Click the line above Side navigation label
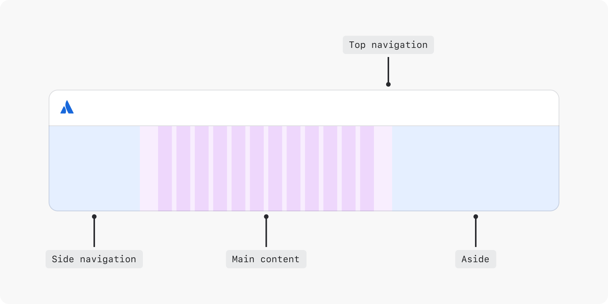Image resolution: width=608 pixels, height=304 pixels. point(94,233)
